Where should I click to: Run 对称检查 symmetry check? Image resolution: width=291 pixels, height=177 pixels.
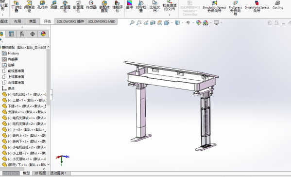141,6
